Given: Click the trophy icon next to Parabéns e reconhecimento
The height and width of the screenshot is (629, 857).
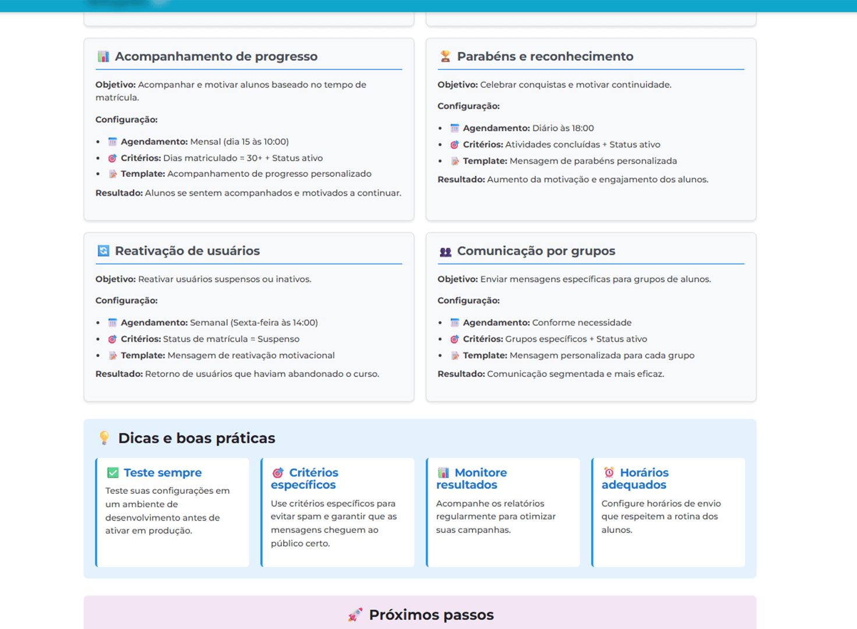Looking at the screenshot, I should tap(445, 56).
